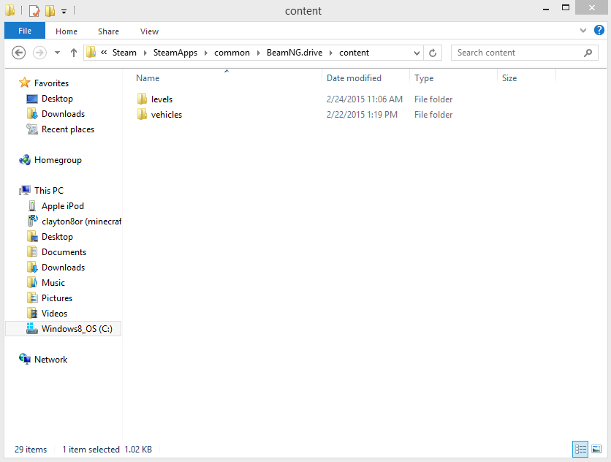Image resolution: width=611 pixels, height=462 pixels.
Task: Open Downloads under Favorites
Action: tap(63, 114)
